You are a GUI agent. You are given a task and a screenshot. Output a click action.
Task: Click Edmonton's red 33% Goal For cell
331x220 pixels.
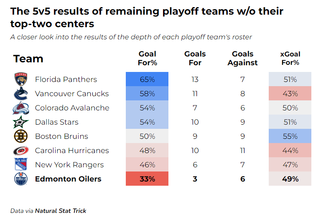pos(147,179)
